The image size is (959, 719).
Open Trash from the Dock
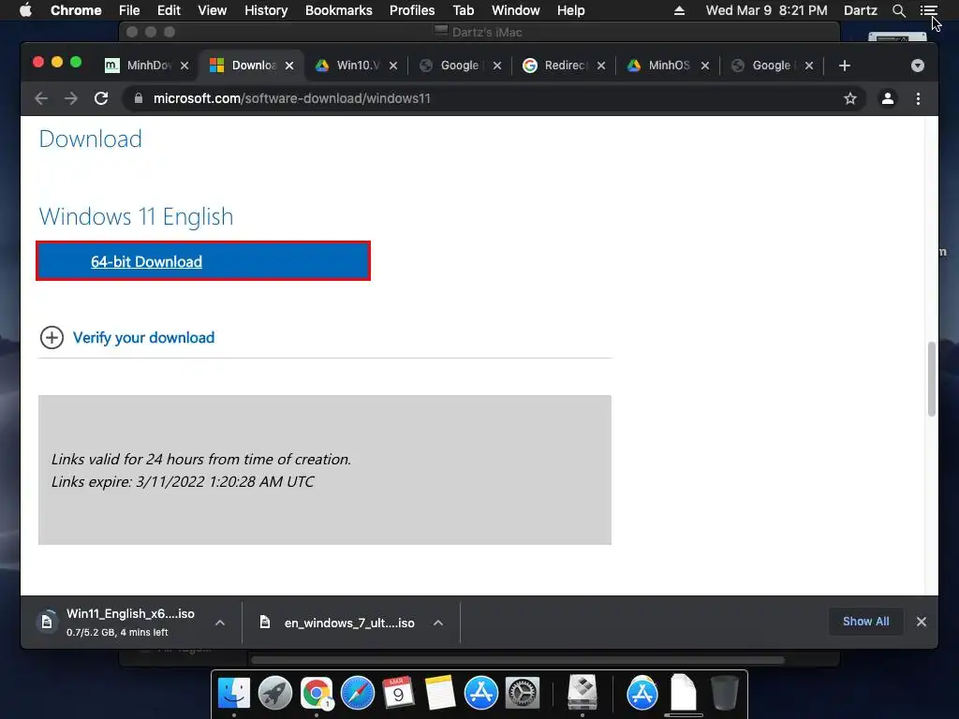724,693
